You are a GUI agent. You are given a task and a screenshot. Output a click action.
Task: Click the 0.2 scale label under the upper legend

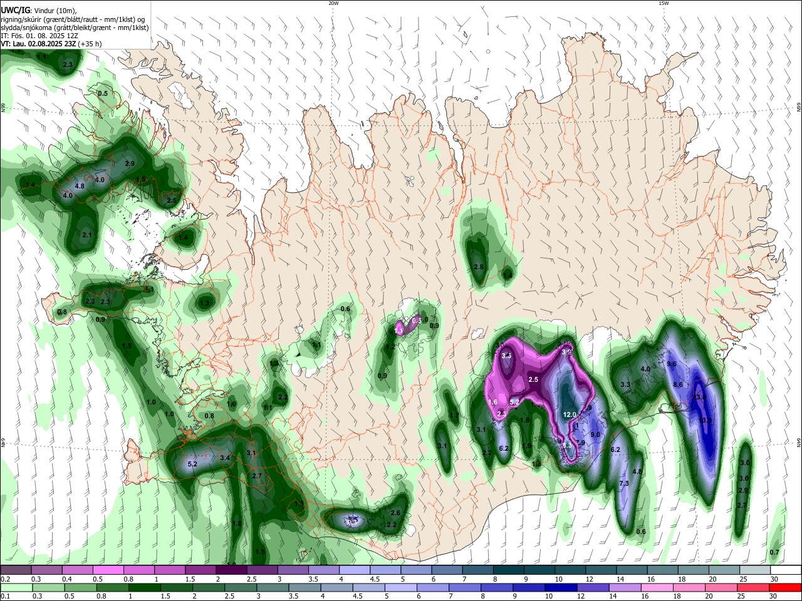point(5,579)
